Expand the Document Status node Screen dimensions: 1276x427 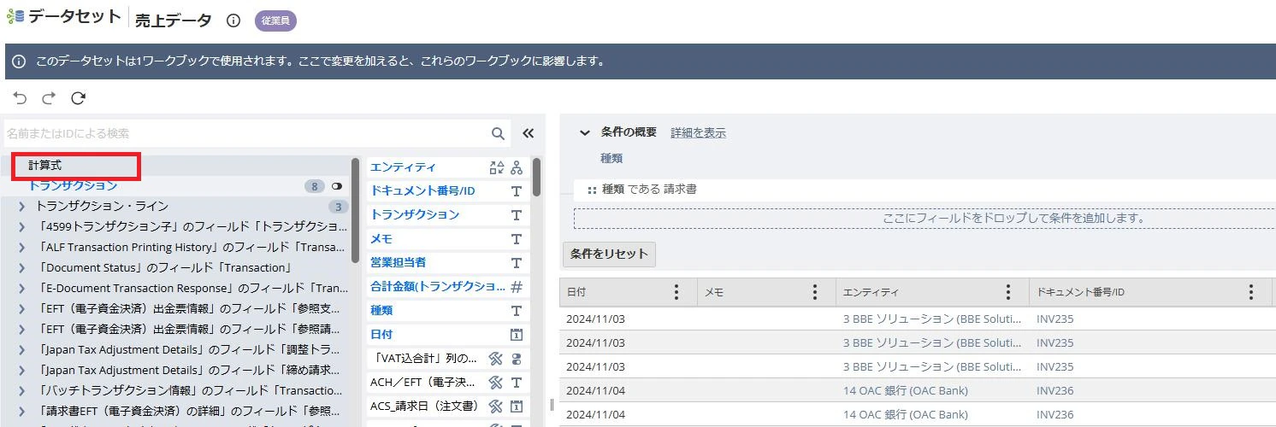pyautogui.click(x=21, y=268)
